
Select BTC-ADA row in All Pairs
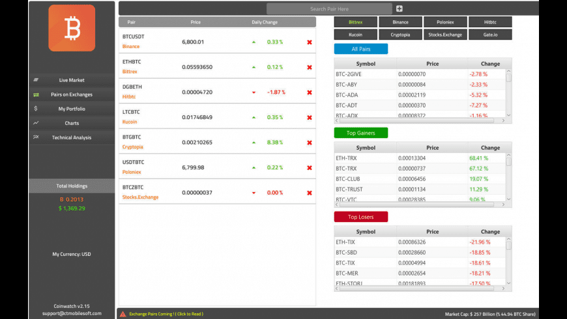(x=420, y=95)
